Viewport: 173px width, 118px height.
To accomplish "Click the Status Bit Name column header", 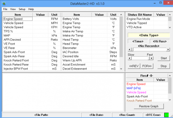I will click(140, 15).
